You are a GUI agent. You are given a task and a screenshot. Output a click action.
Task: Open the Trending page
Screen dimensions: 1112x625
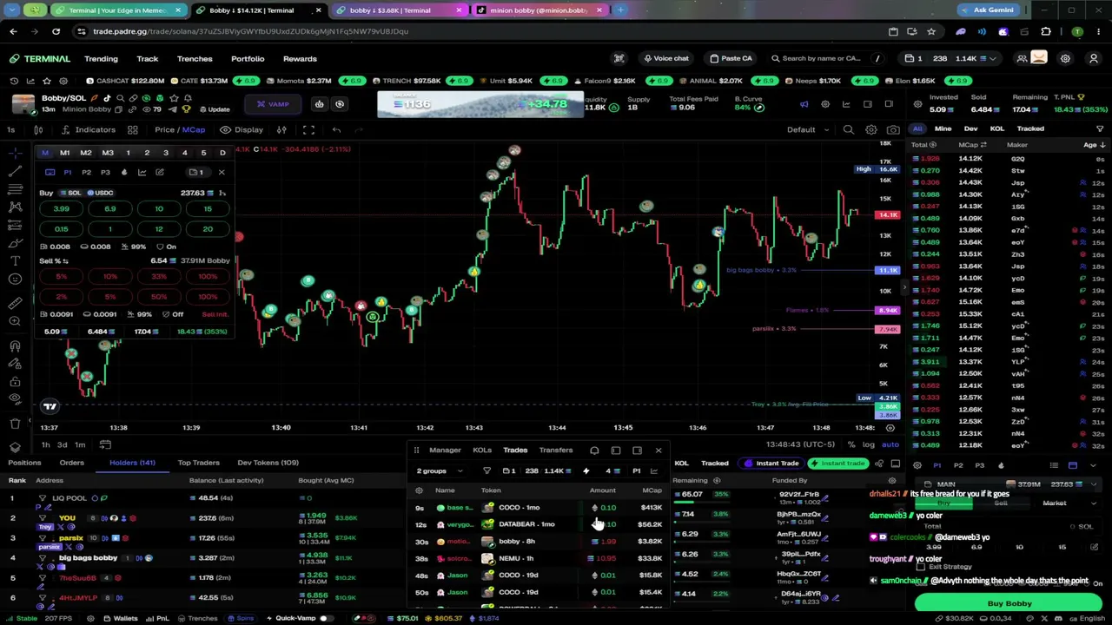[101, 59]
